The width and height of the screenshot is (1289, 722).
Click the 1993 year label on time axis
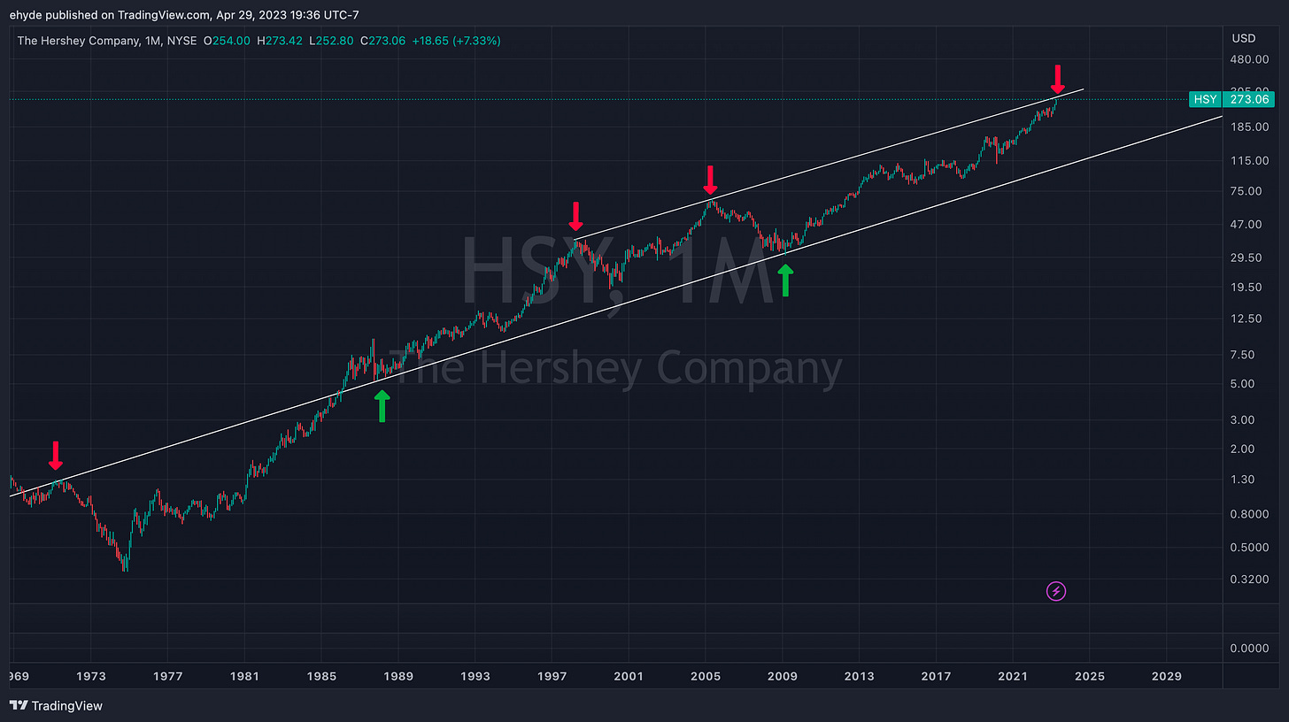pos(475,676)
